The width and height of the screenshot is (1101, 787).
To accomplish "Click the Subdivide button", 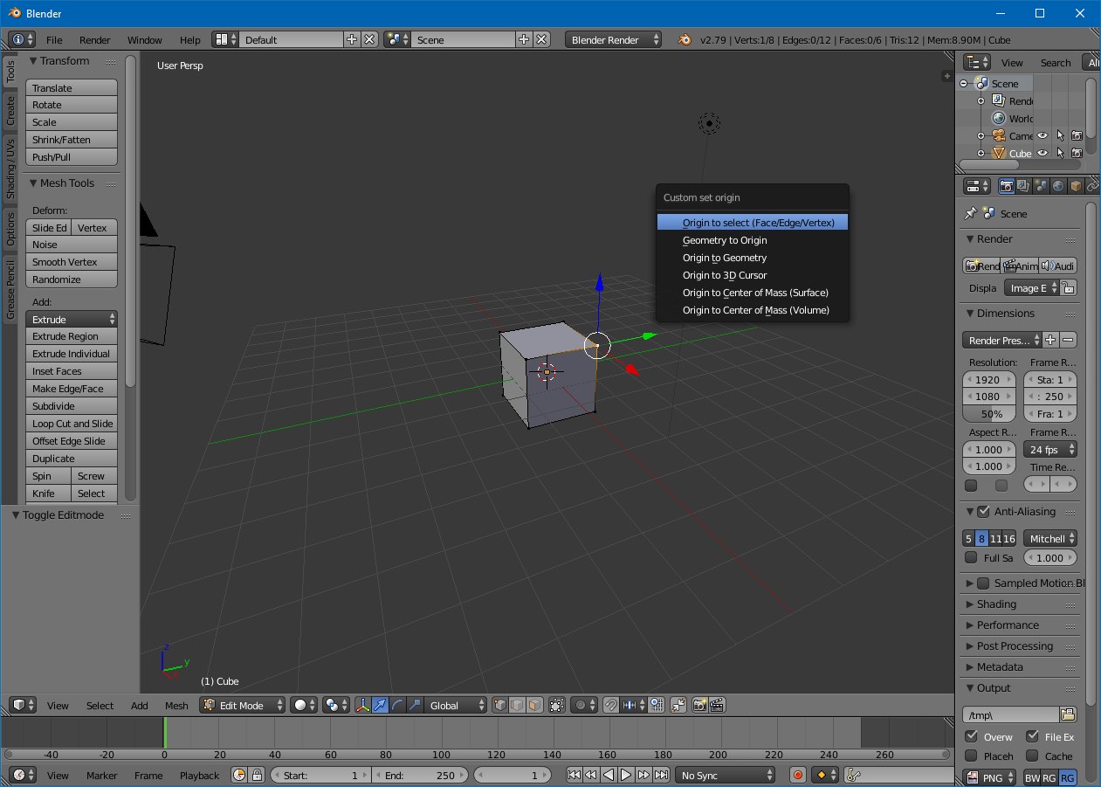I will click(x=72, y=406).
